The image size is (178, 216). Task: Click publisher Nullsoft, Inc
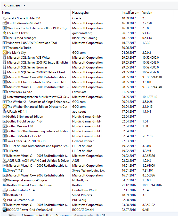point(80,180)
